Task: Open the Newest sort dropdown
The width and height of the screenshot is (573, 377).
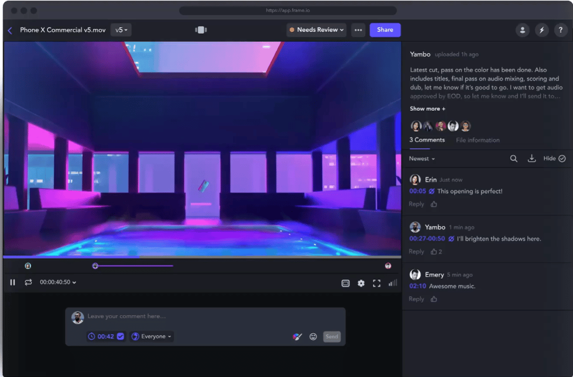Action: pos(422,159)
